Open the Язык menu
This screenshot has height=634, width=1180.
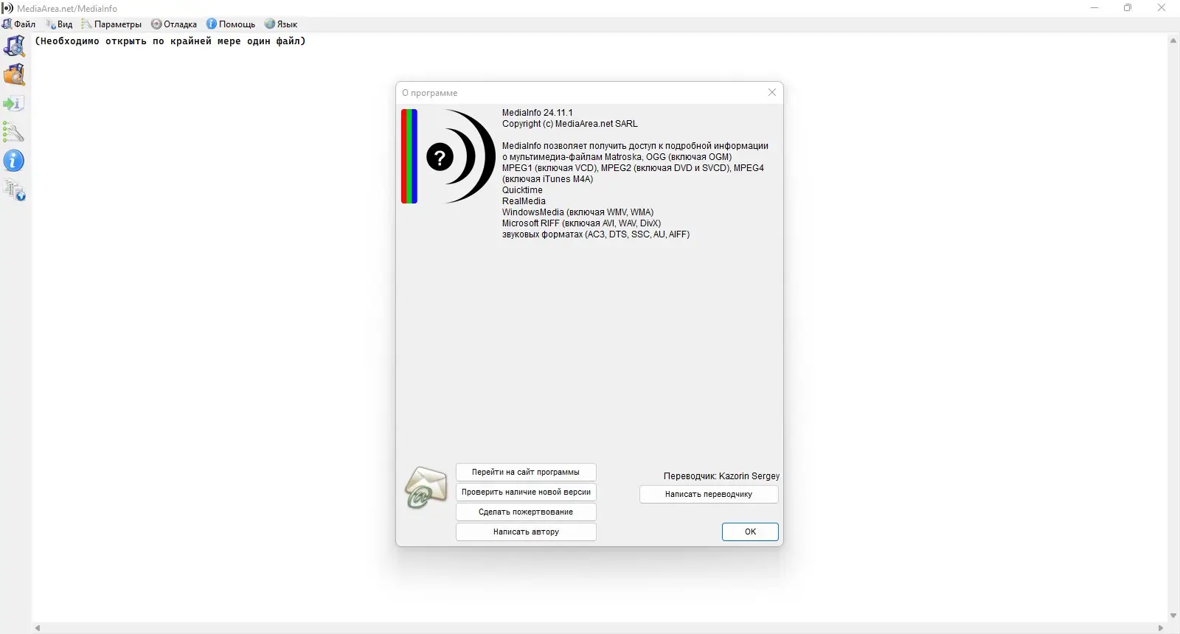point(281,24)
